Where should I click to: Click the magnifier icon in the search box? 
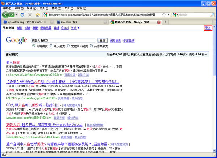click(212, 15)
